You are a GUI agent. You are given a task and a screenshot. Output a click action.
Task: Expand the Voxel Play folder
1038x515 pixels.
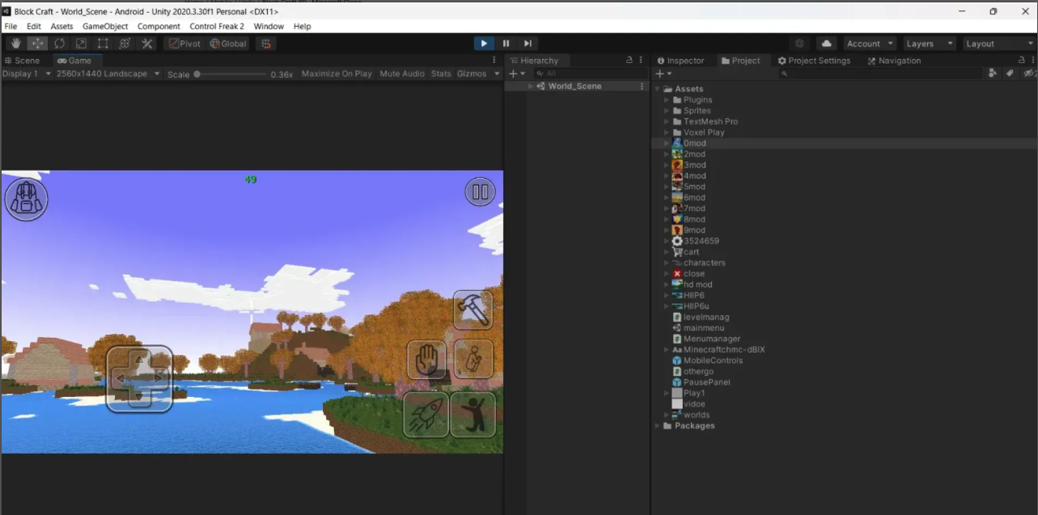point(667,133)
